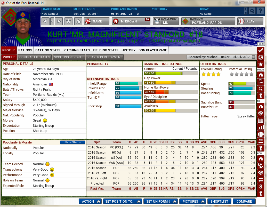Open the star icon in the right sidebar
Image resolution: width=267 pixels, height=207 pixels.
[x=261, y=65]
